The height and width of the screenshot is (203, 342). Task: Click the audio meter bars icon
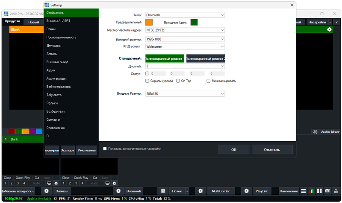(x=312, y=191)
